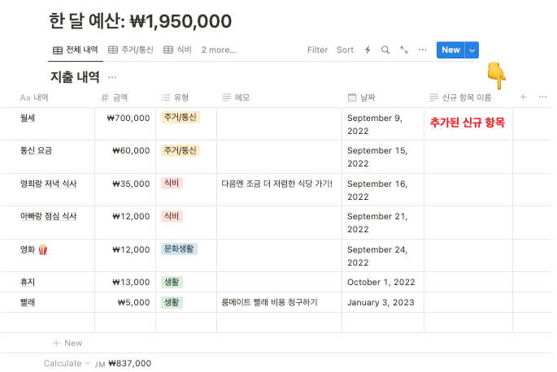Open the 영희랑 저녁 식사 entry

48,184
